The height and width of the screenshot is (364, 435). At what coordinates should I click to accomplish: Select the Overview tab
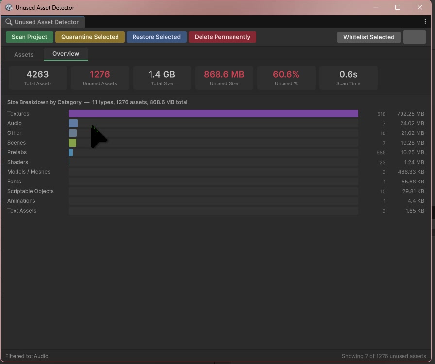[x=66, y=54]
